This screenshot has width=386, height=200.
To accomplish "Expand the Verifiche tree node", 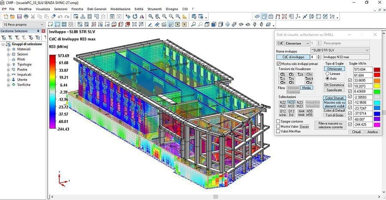I will pos(8,85).
